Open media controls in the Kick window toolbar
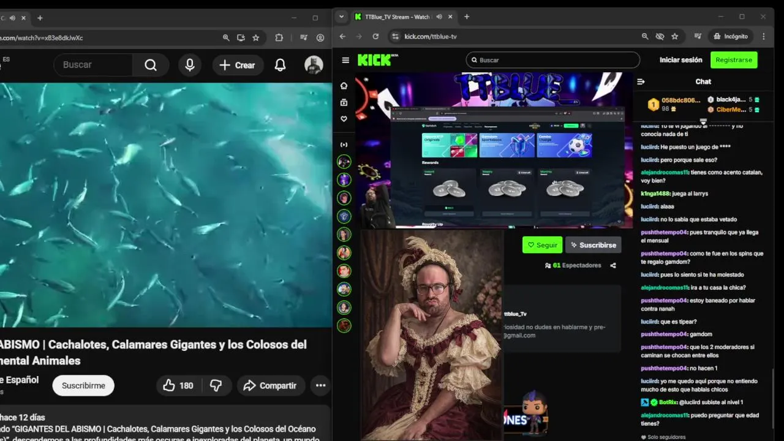Screen dimensions: 784x441 (x=698, y=36)
